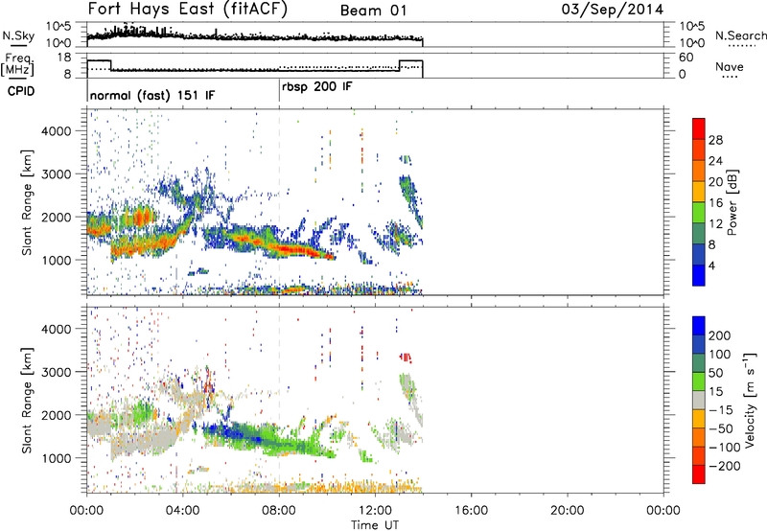This screenshot has width=767, height=531.
Task: Click velocity panel 'Slant Range [km]' label
Action: click(27, 401)
